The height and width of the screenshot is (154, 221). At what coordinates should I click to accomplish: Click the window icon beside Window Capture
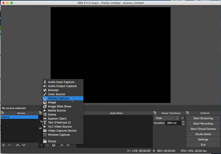coord(45,135)
